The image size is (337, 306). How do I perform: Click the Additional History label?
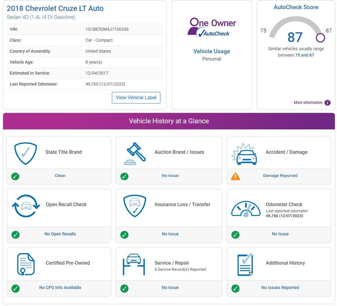click(x=285, y=263)
